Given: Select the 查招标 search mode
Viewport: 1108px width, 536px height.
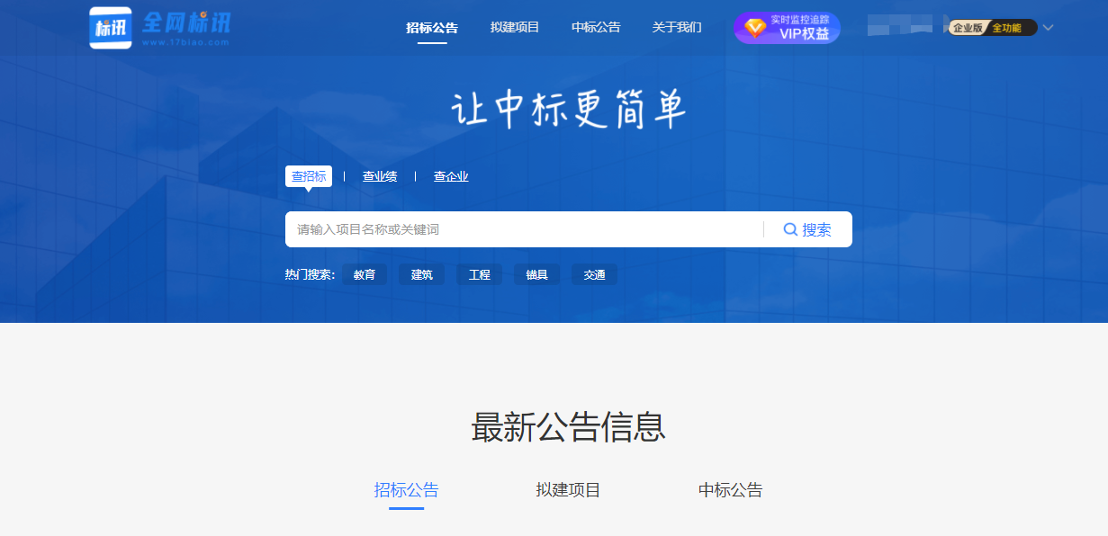Looking at the screenshot, I should coord(309,176).
